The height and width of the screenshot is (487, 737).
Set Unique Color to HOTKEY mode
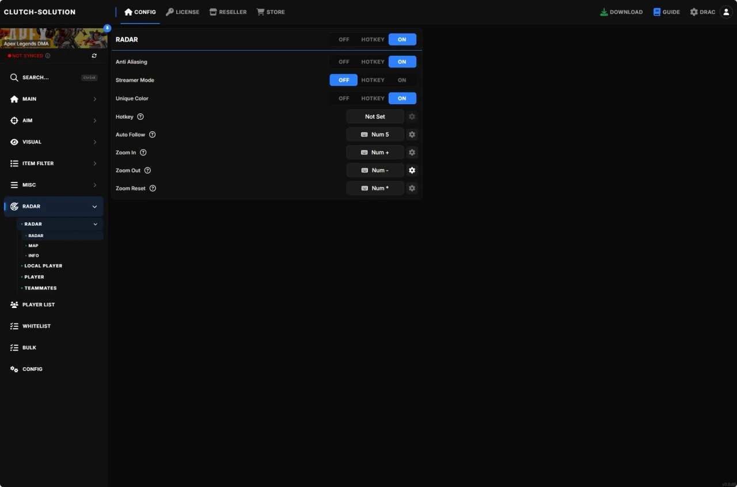click(372, 98)
